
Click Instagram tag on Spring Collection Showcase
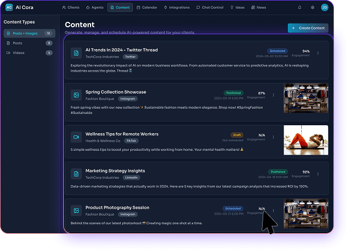pyautogui.click(x=128, y=98)
